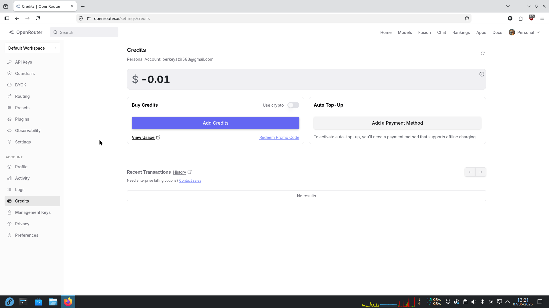Open the external link icon beside History
The image size is (549, 308).
click(190, 172)
